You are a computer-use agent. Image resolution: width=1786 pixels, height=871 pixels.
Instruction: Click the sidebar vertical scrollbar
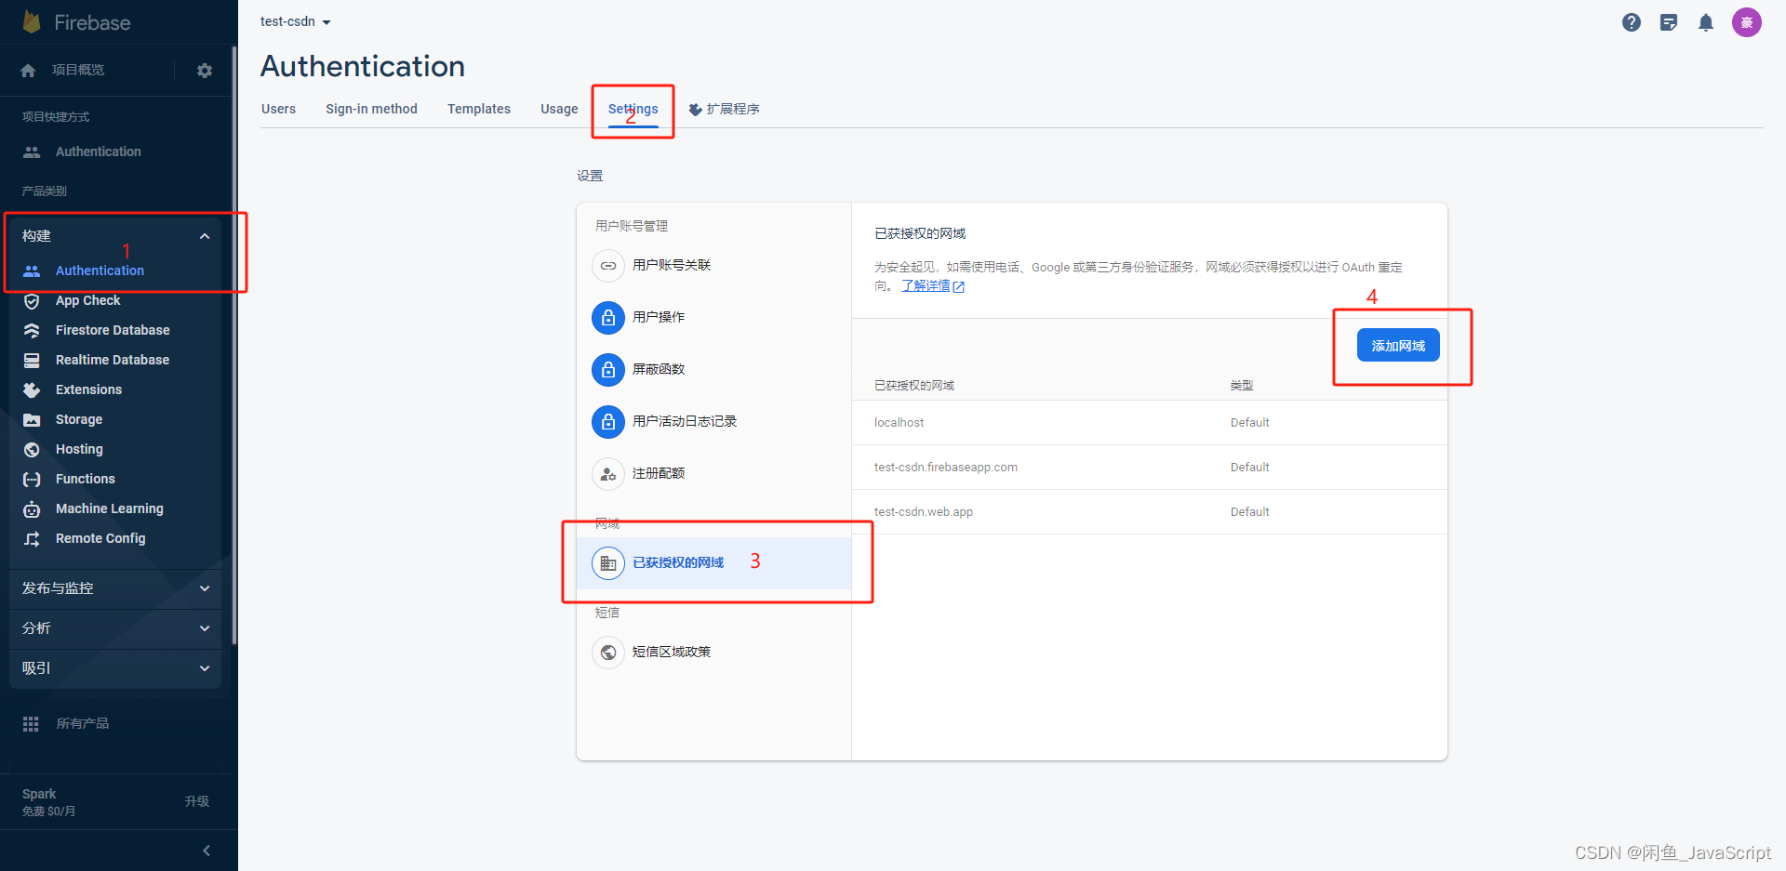point(234,344)
